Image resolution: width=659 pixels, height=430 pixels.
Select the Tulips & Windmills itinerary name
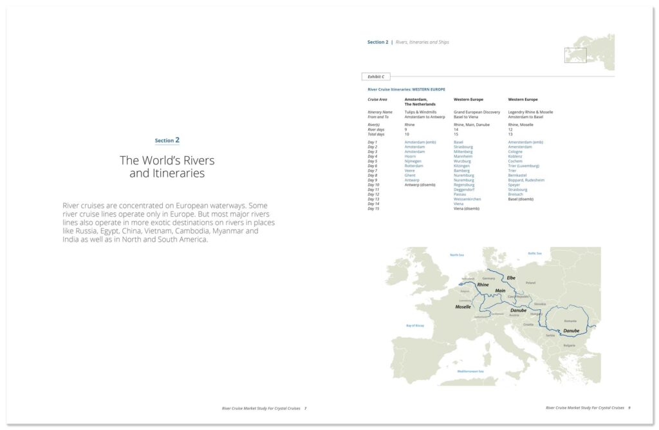420,111
